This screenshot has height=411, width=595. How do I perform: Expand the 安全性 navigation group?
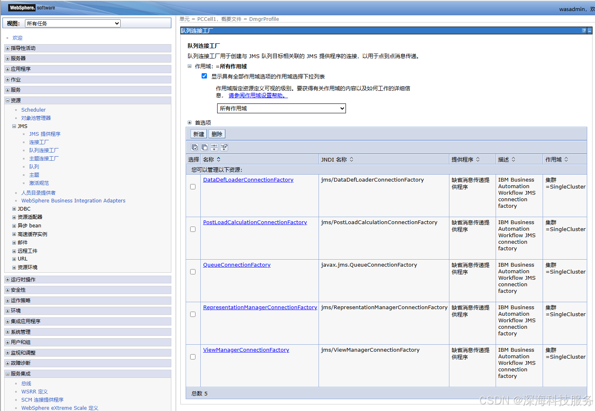pyautogui.click(x=7, y=290)
